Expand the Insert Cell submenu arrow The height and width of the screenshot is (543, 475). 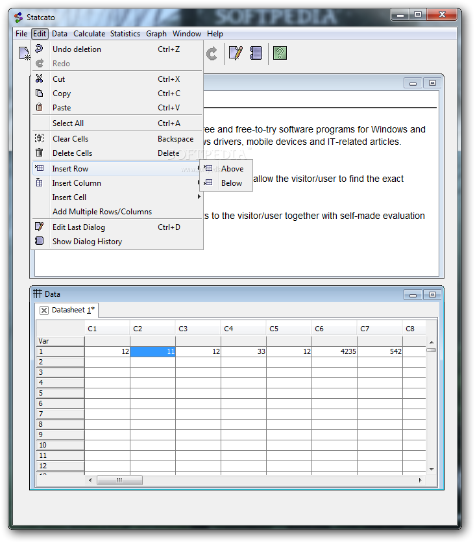(x=199, y=196)
